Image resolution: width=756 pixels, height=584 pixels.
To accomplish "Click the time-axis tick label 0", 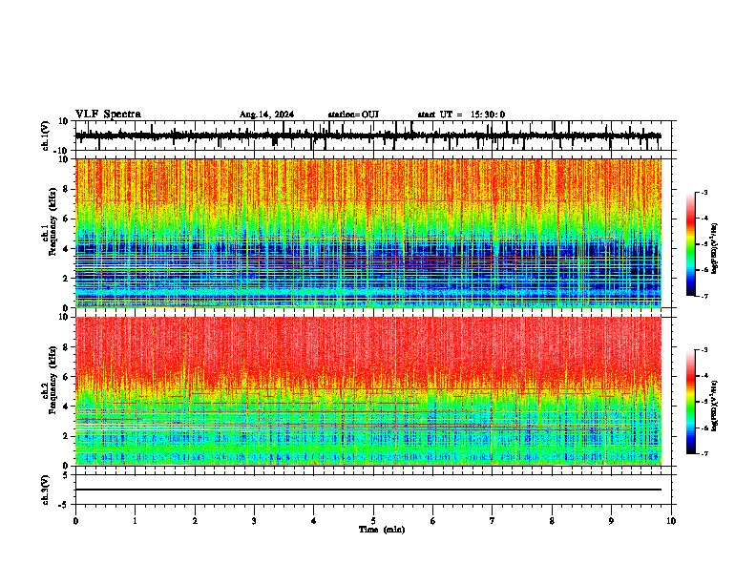I will pos(75,521).
